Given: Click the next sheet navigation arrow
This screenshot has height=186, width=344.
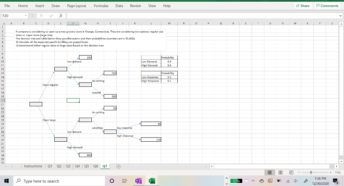Looking at the screenshot, I should 12,166.
